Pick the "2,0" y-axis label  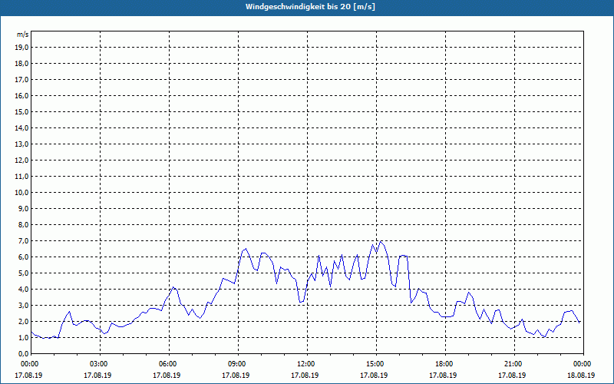click(x=23, y=321)
